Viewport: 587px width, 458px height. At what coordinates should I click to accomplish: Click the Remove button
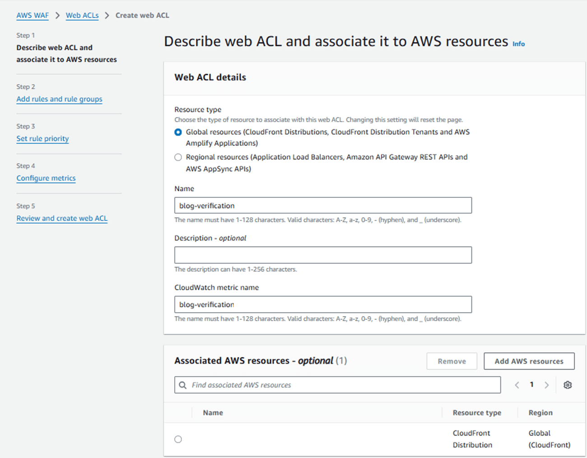(452, 361)
